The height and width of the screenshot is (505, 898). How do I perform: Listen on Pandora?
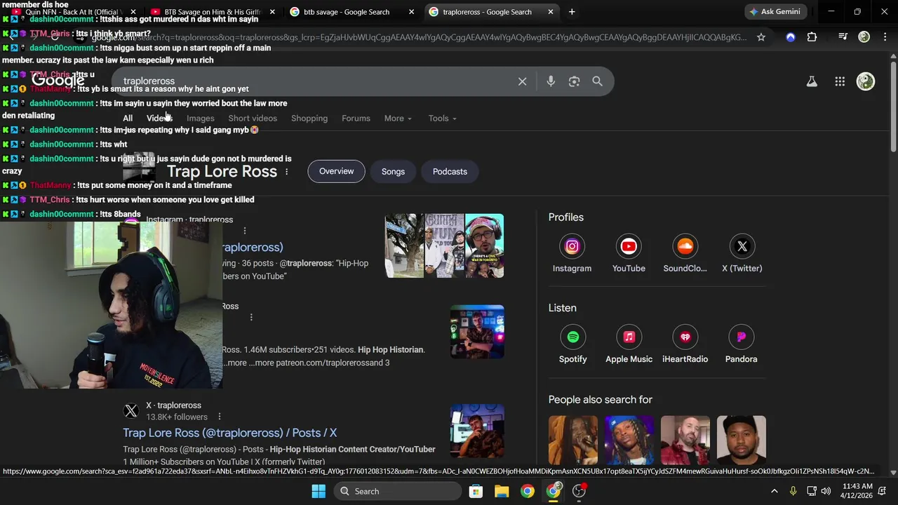pyautogui.click(x=742, y=337)
